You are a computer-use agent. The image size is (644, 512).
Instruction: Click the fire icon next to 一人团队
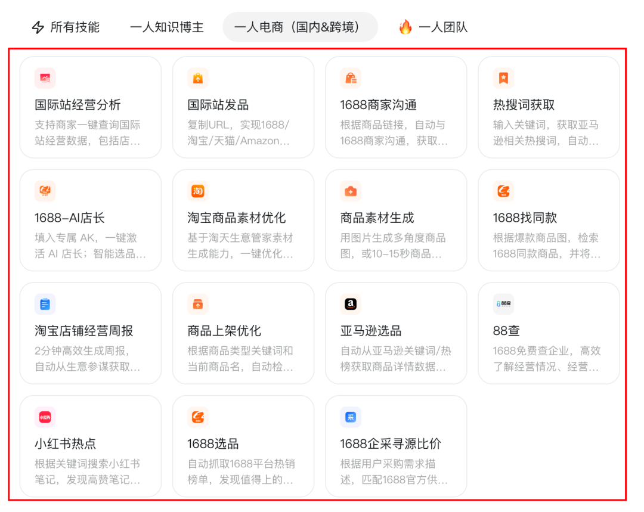click(405, 27)
